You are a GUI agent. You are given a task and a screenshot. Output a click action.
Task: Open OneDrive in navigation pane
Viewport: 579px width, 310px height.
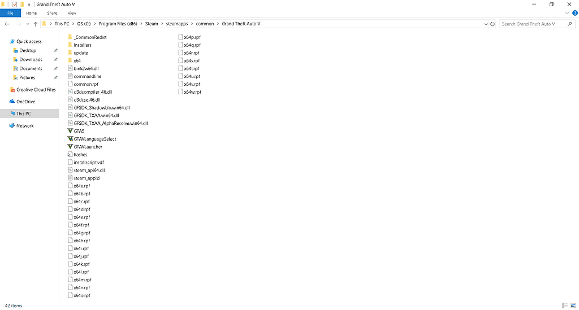25,102
